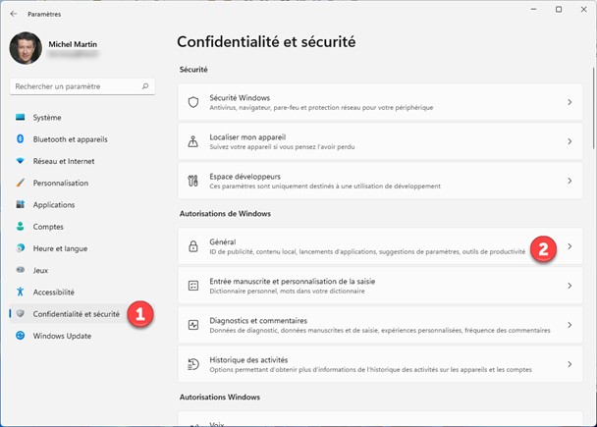Click the Sécurité Windows shield icon
The height and width of the screenshot is (427, 597).
click(x=193, y=102)
